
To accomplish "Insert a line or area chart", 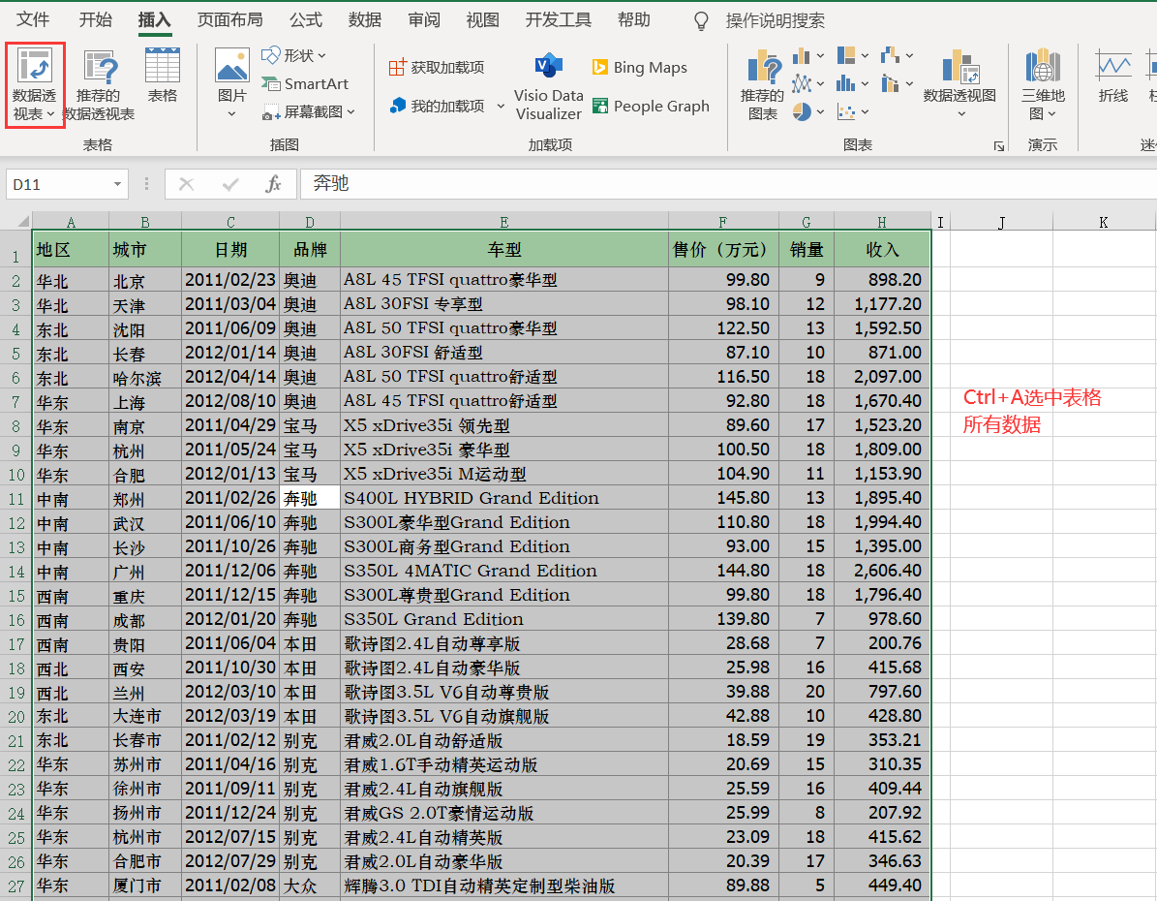I will pos(802,83).
